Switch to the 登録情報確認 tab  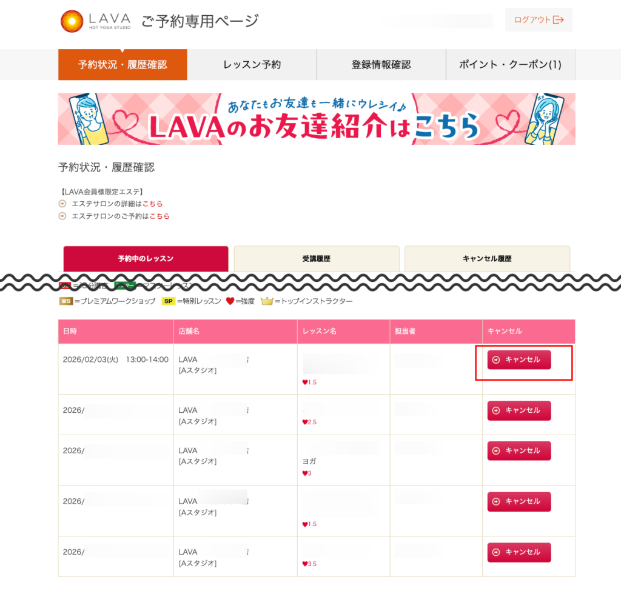tap(381, 65)
